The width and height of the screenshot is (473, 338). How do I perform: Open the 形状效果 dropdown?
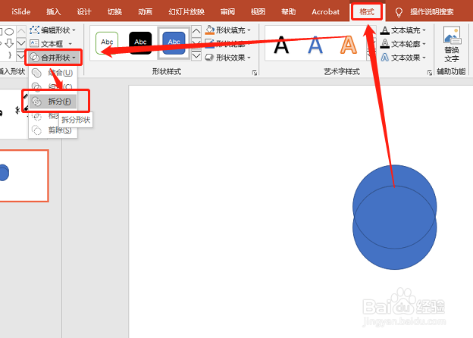[x=228, y=58]
